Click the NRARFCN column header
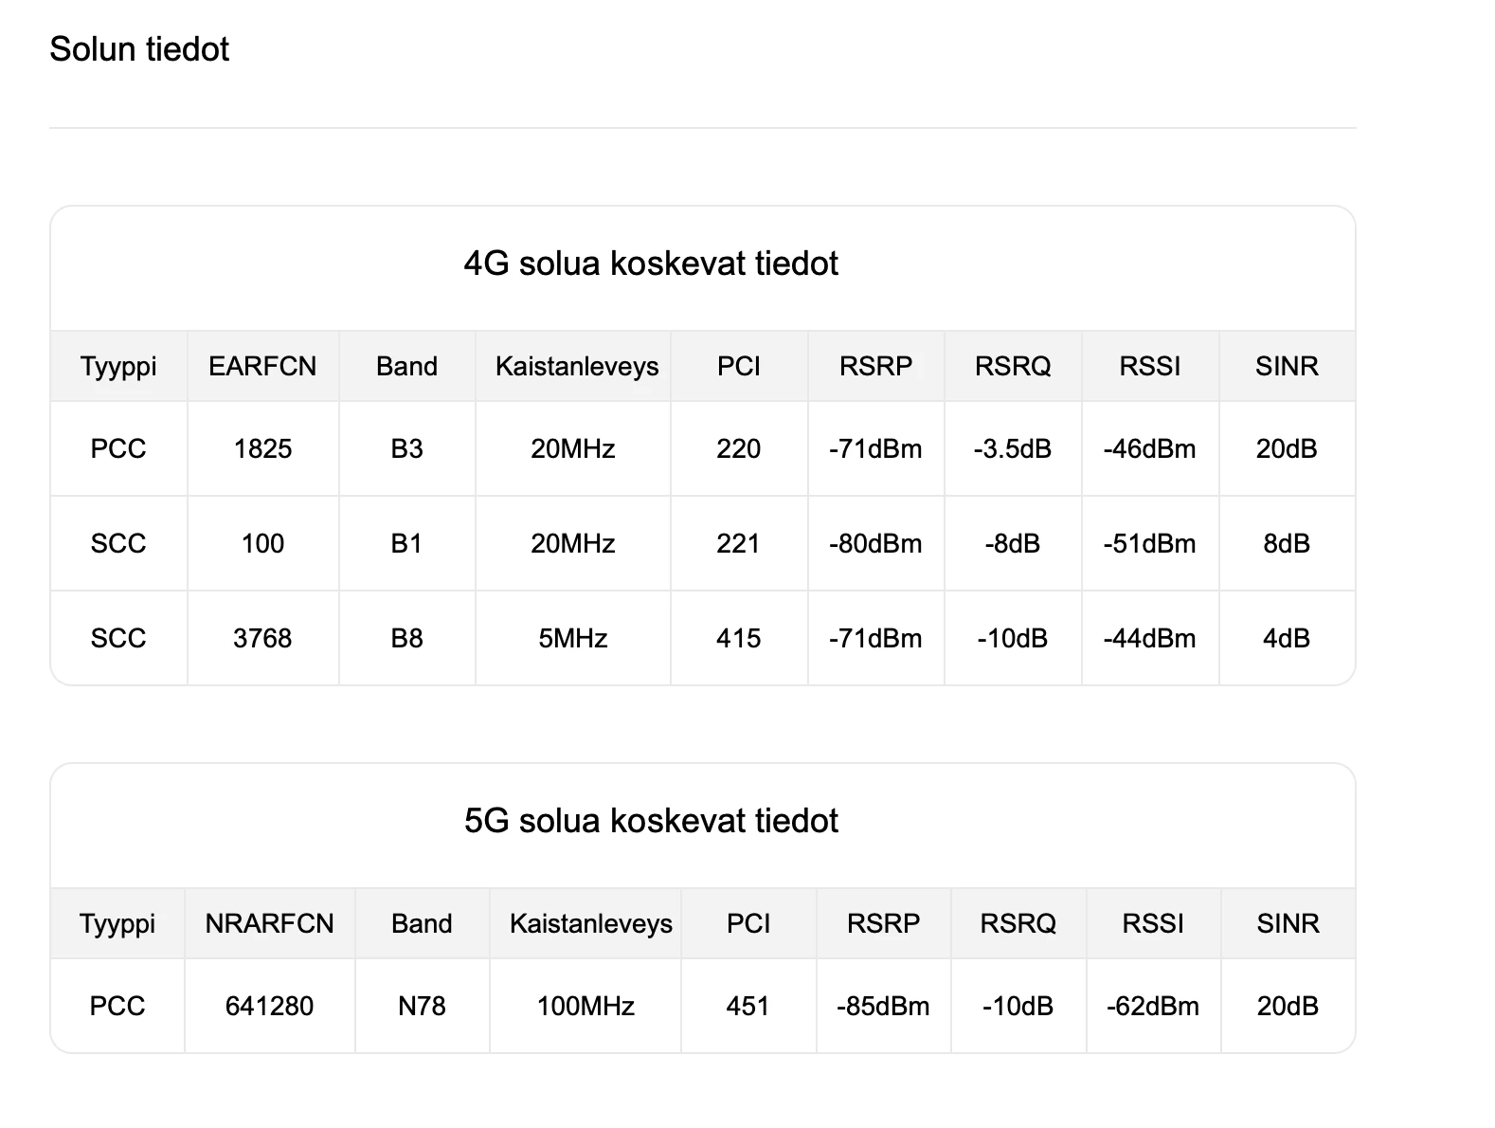Image resolution: width=1495 pixels, height=1128 pixels. pyautogui.click(x=269, y=923)
